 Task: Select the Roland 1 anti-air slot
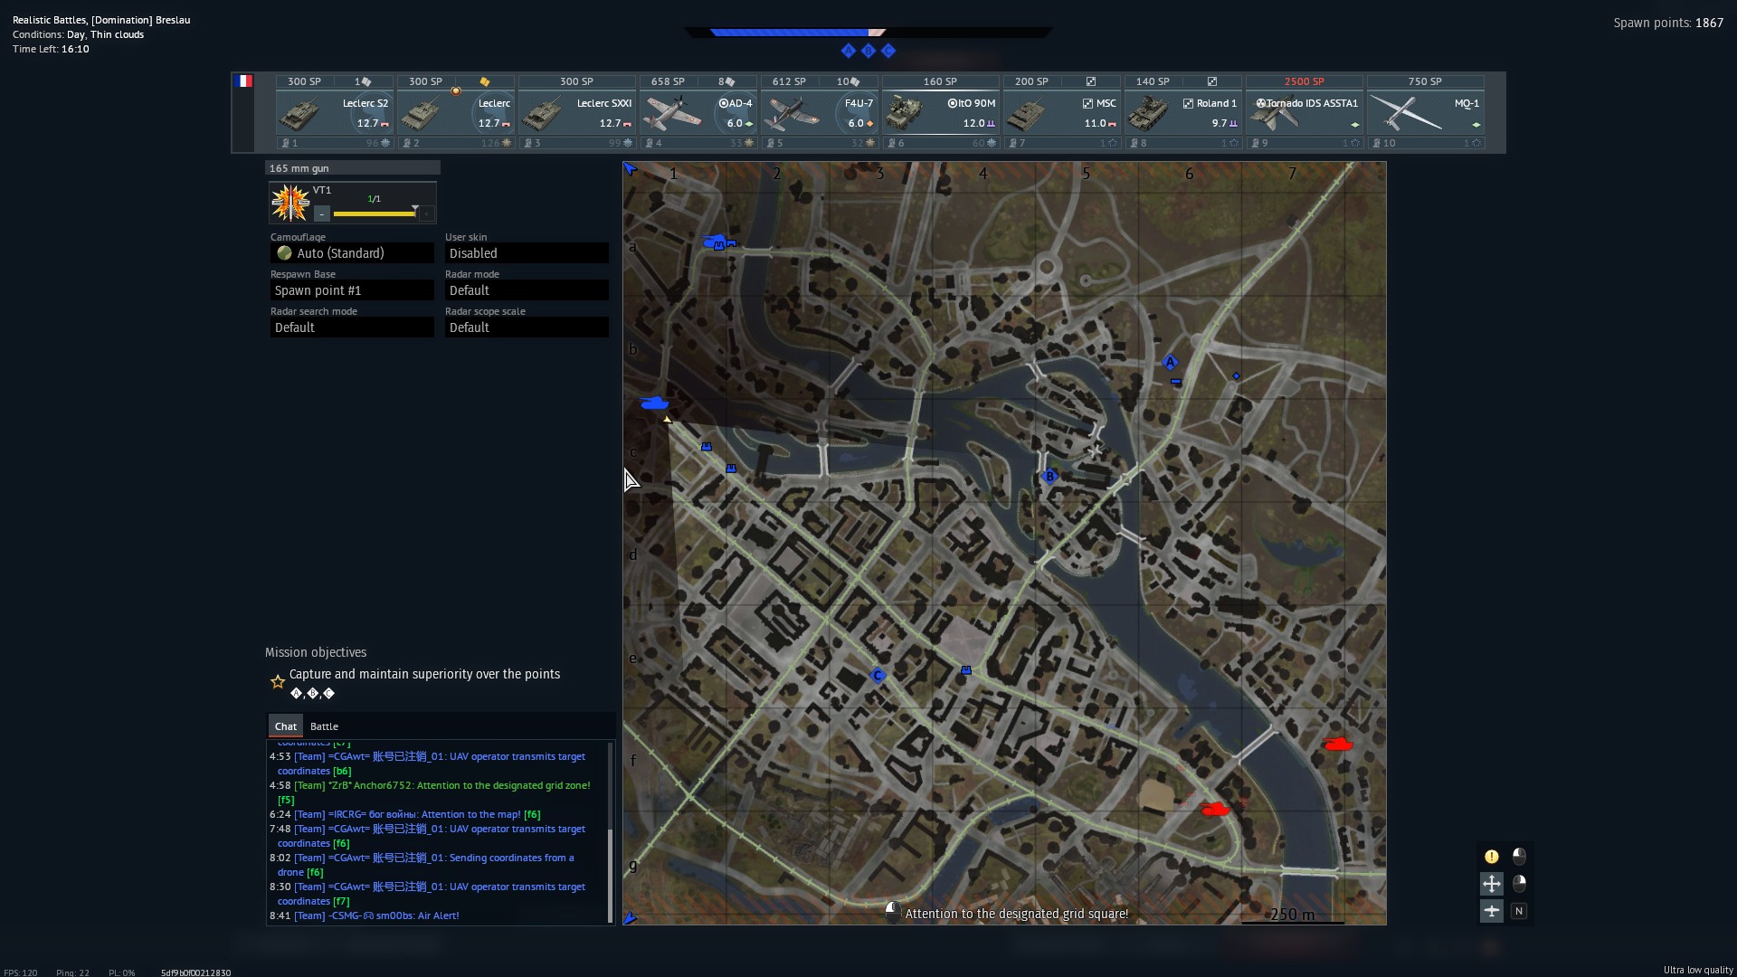point(1182,113)
